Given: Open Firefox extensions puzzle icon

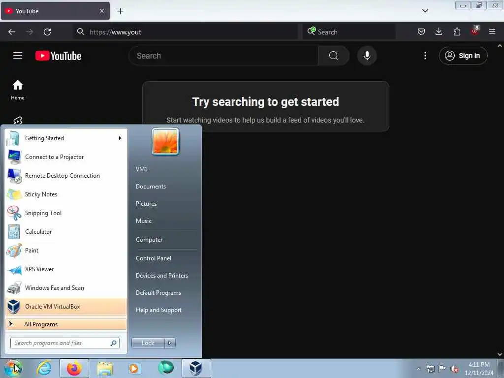Looking at the screenshot, I should [x=457, y=31].
